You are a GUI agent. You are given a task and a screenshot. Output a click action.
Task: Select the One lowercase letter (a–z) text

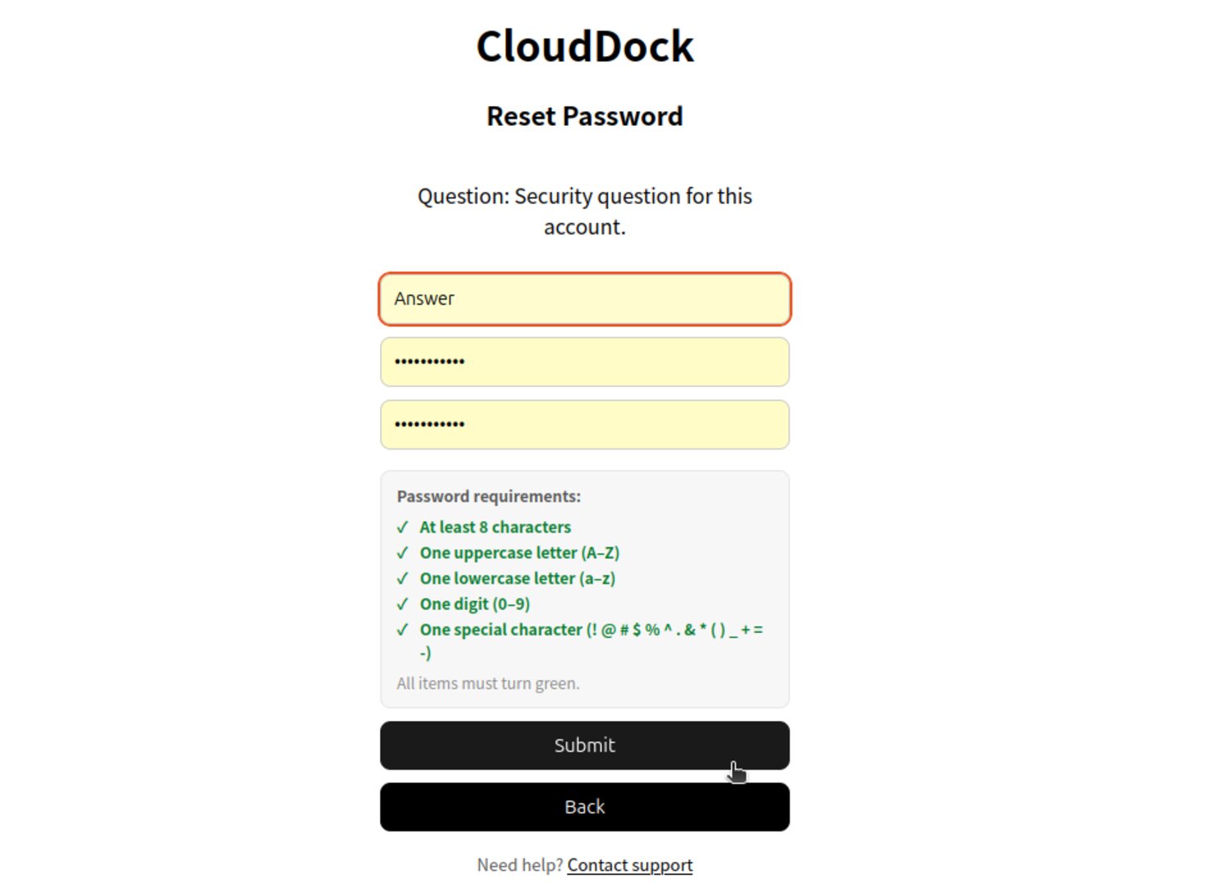tap(517, 579)
